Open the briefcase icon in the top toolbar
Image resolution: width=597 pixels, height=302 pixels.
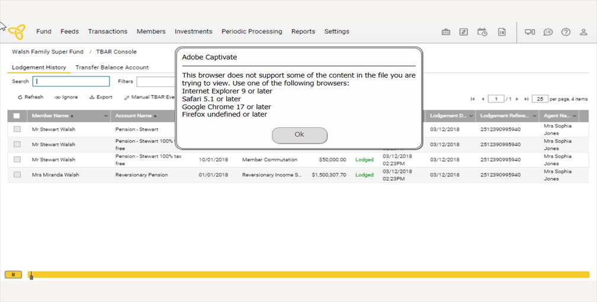coord(446,32)
